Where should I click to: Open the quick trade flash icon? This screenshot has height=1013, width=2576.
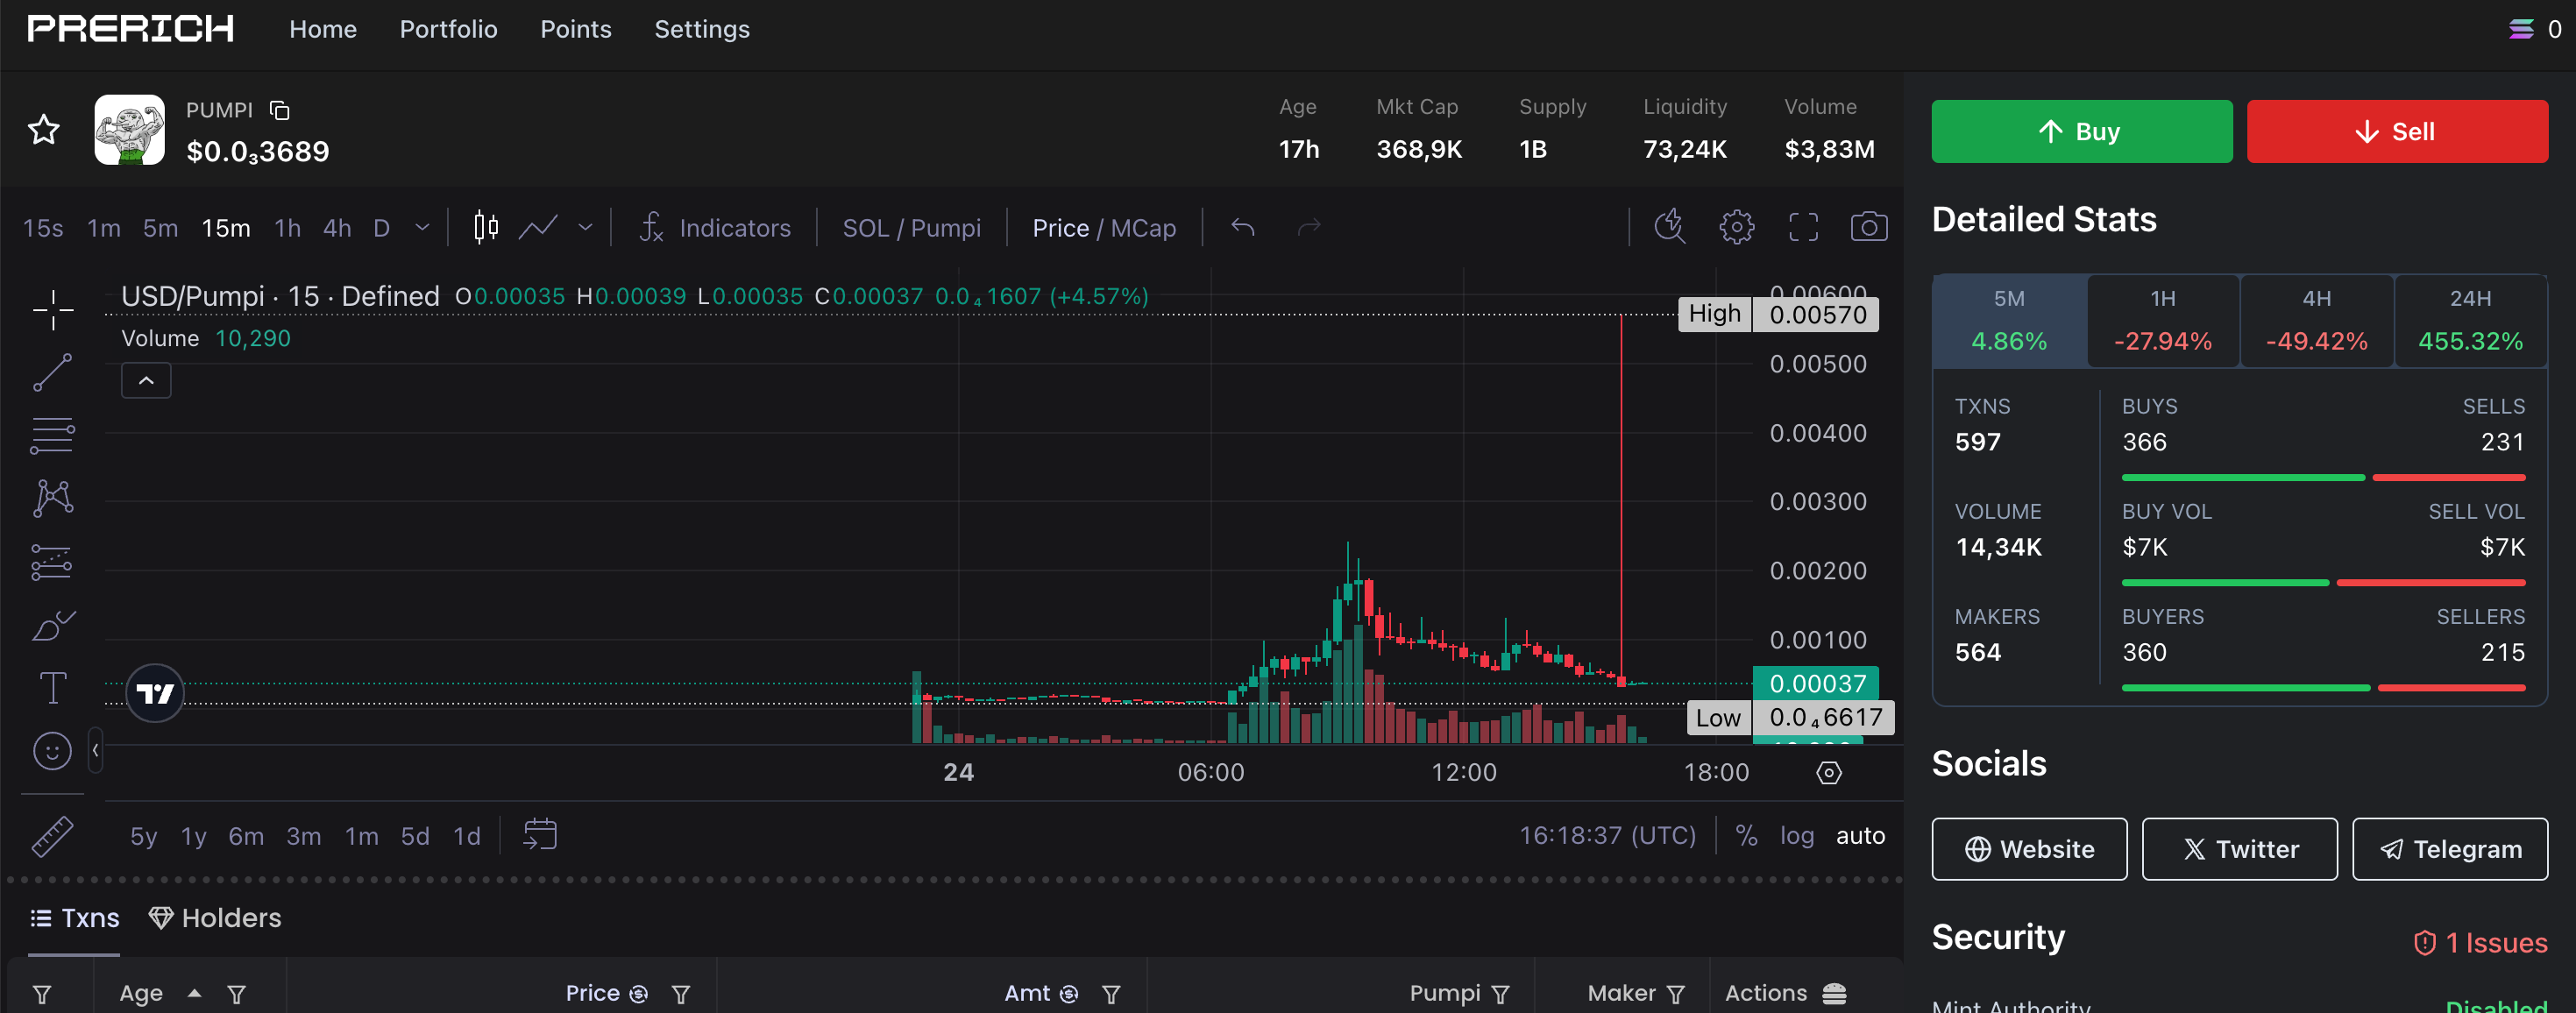[1669, 227]
